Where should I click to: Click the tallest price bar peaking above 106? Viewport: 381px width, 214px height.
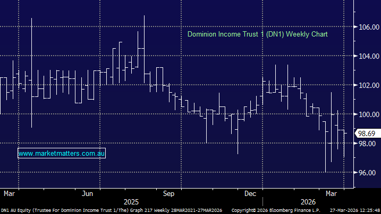(144, 42)
